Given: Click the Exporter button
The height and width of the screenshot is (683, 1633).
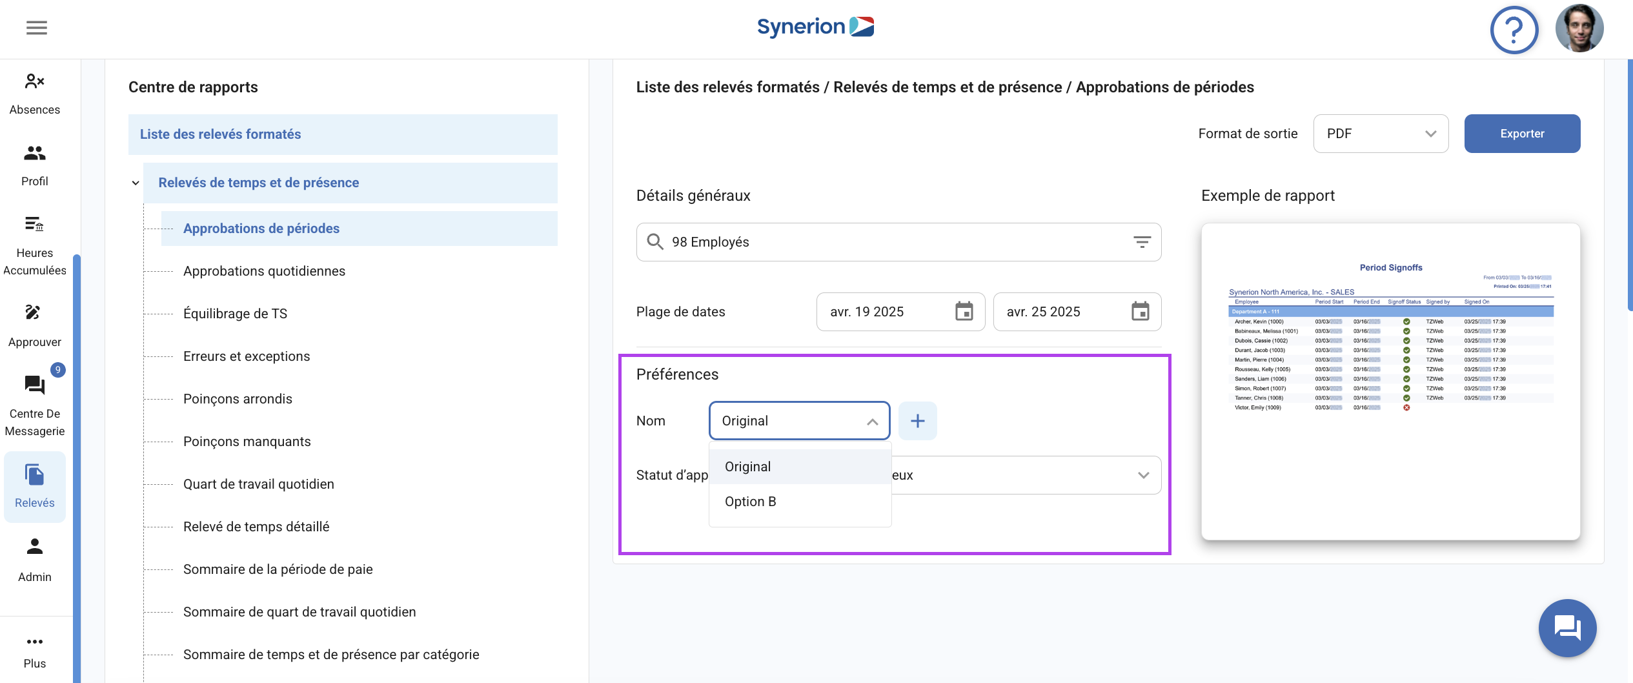Looking at the screenshot, I should click(x=1521, y=134).
